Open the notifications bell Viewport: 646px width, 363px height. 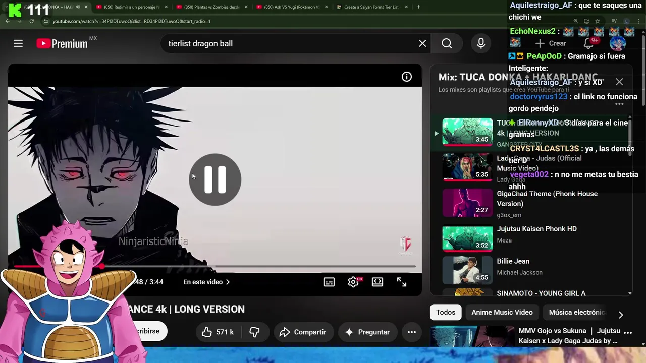[x=588, y=43]
